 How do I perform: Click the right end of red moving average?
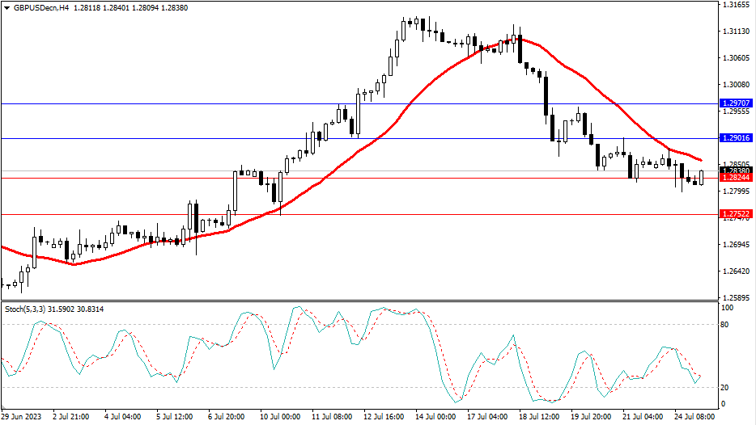[x=701, y=160]
